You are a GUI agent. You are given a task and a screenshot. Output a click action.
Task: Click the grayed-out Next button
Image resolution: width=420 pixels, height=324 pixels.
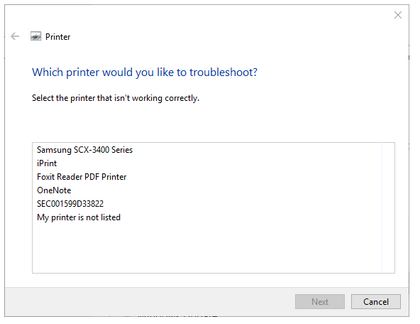[320, 302]
